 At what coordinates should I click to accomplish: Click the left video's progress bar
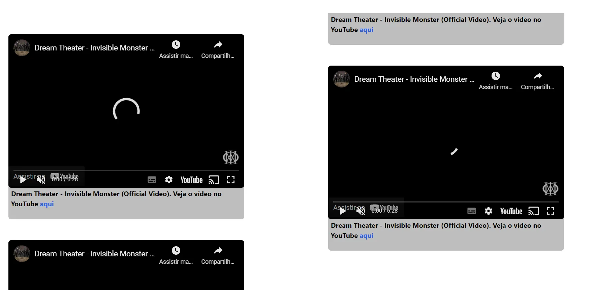coord(126,171)
